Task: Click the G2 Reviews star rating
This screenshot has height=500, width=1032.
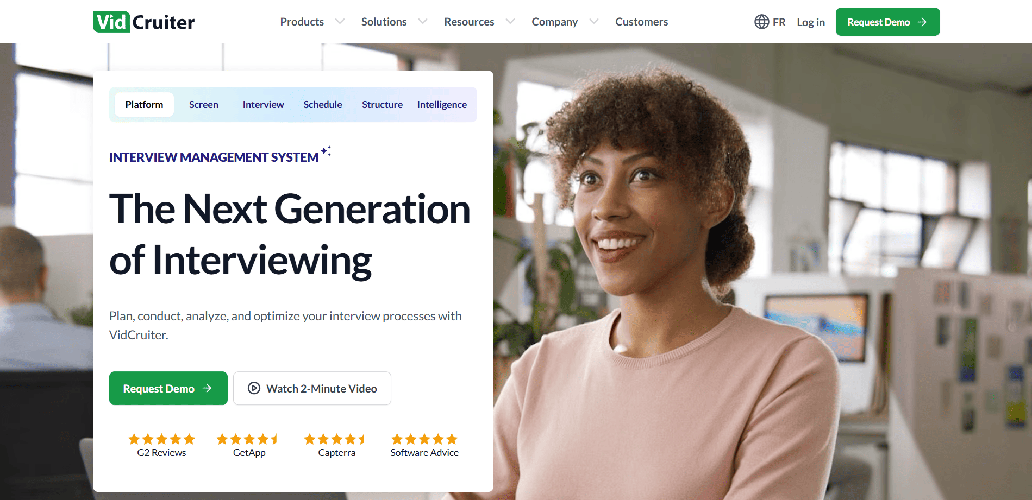Action: tap(161, 439)
